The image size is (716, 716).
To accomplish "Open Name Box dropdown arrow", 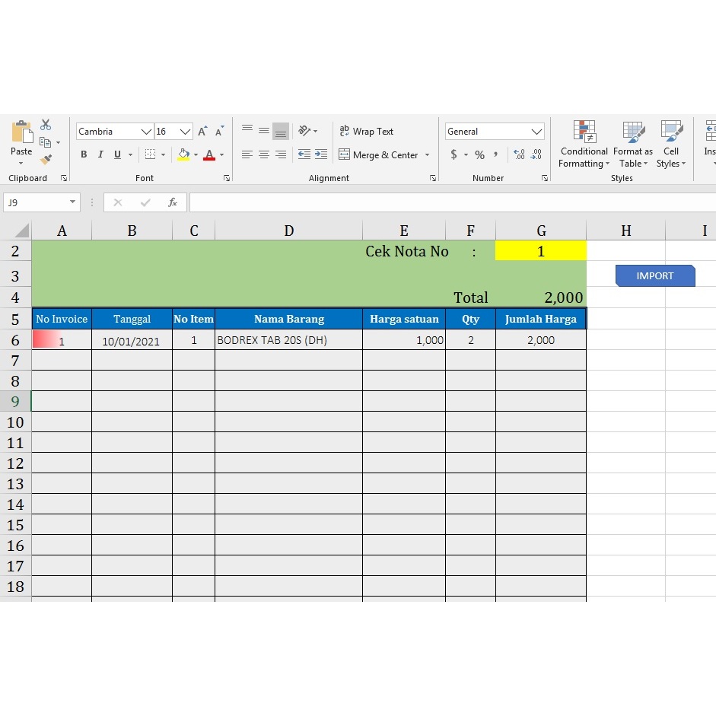I will [x=72, y=202].
